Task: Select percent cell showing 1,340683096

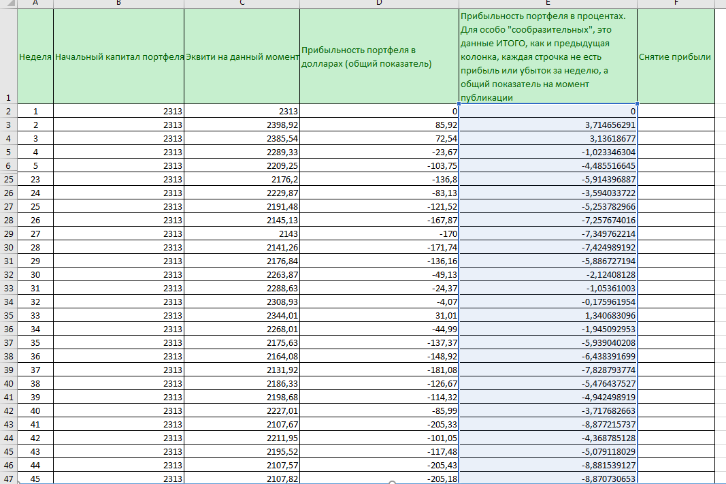Action: (548, 315)
